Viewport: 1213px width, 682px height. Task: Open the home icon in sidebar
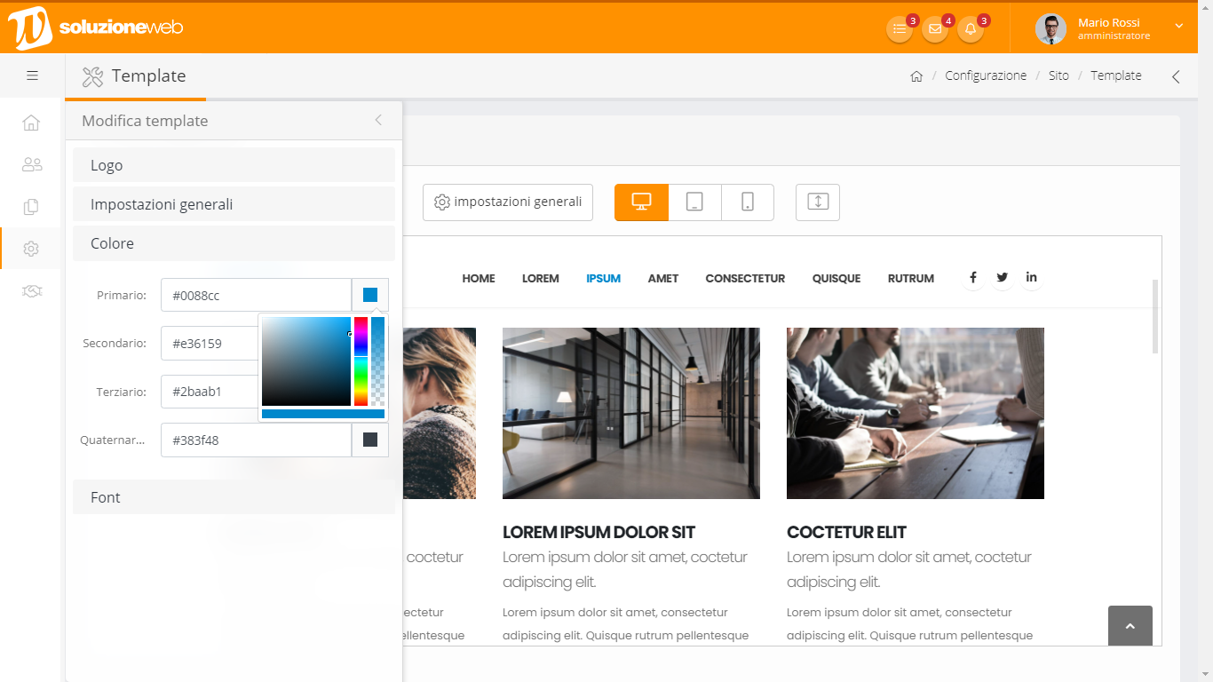coord(31,123)
